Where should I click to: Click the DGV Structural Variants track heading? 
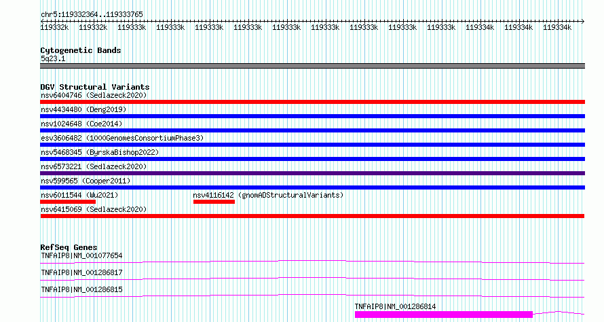tap(95, 87)
